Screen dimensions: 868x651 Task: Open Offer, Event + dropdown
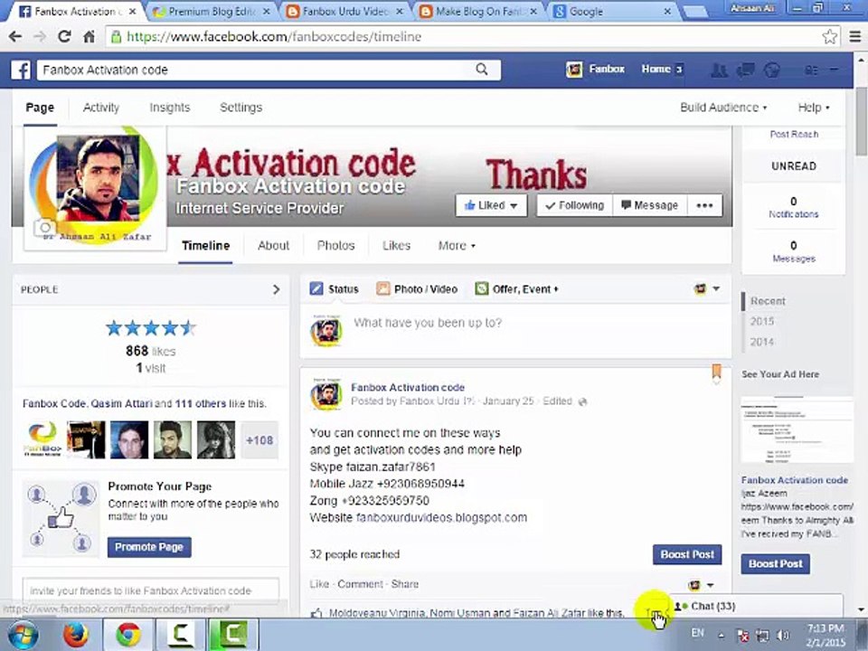[x=517, y=289]
